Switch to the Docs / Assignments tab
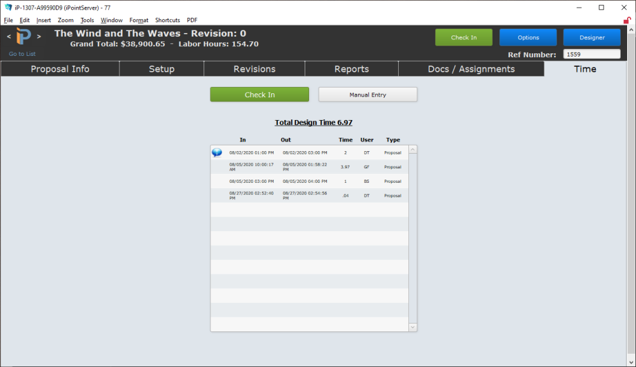Screen dimensions: 636x367 tap(471, 69)
